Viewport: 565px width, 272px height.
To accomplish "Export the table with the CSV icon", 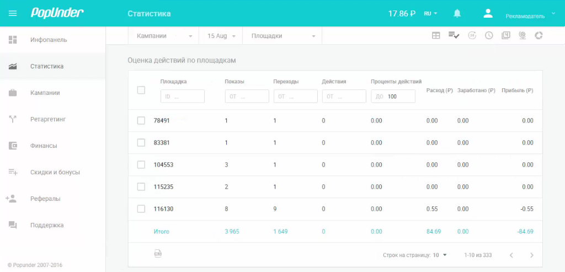I will (158, 254).
